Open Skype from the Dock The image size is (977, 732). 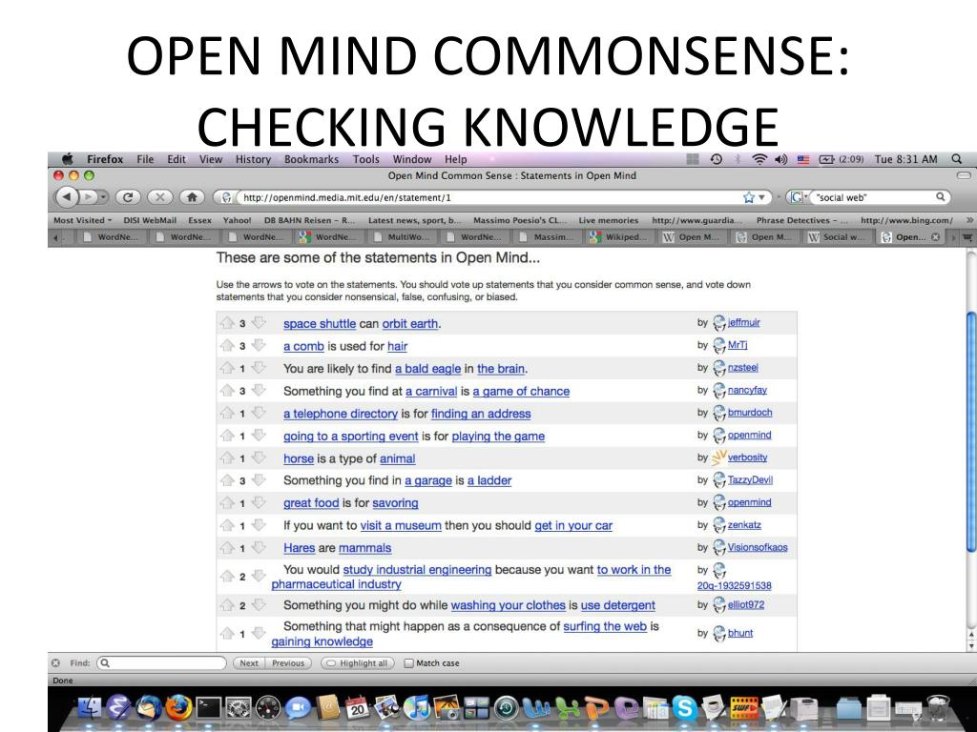click(x=684, y=708)
